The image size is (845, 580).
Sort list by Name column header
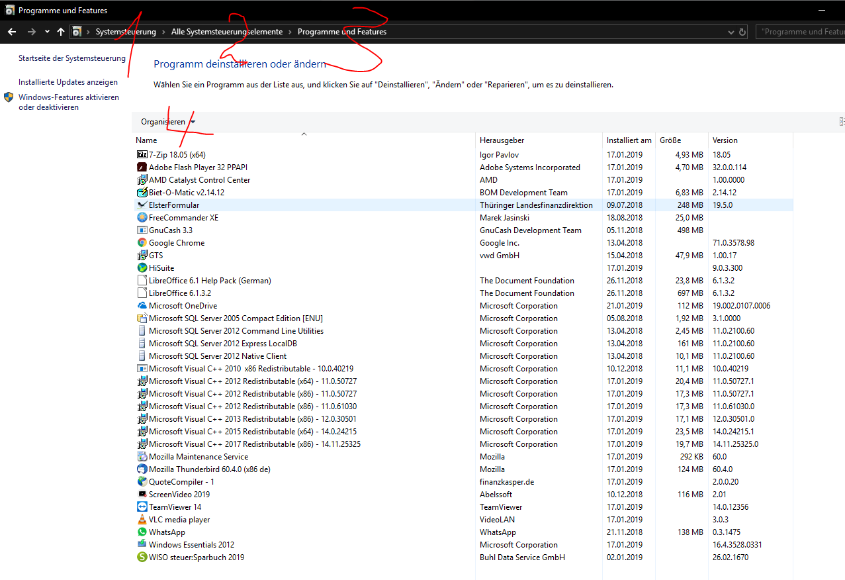(304, 140)
